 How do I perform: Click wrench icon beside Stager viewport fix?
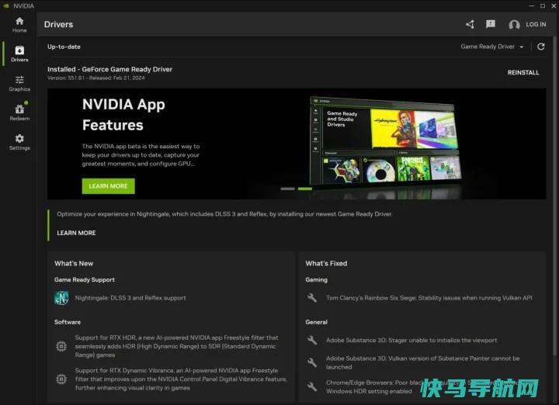coord(312,340)
